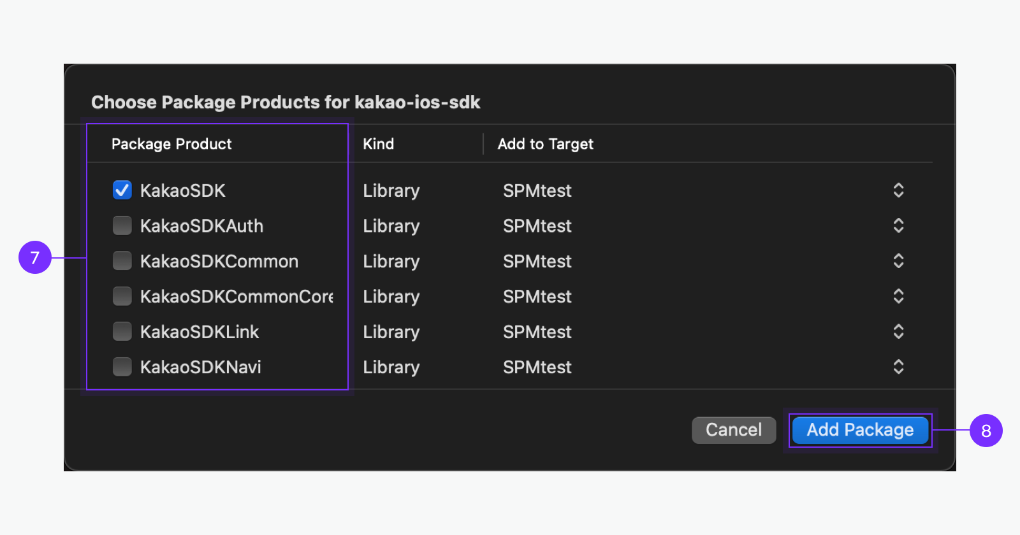
Task: Enable the KakaoSDKNavi checkbox
Action: point(122,367)
